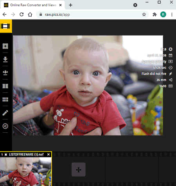The image size is (176, 186).
Task: Click the small icon before LISTOFFREEWARE filename
Action: click(6, 155)
